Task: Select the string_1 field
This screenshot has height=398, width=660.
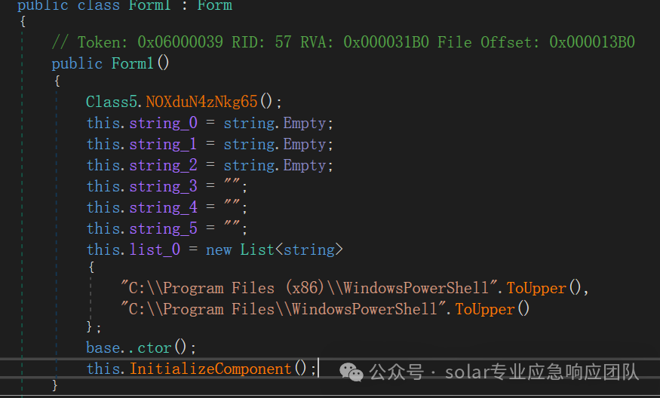Action: [164, 144]
